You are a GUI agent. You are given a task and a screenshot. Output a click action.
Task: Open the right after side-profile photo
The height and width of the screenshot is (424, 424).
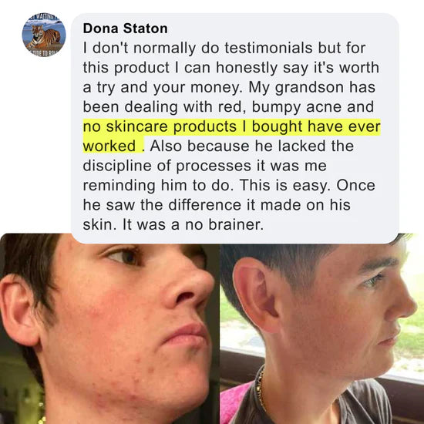(321, 333)
